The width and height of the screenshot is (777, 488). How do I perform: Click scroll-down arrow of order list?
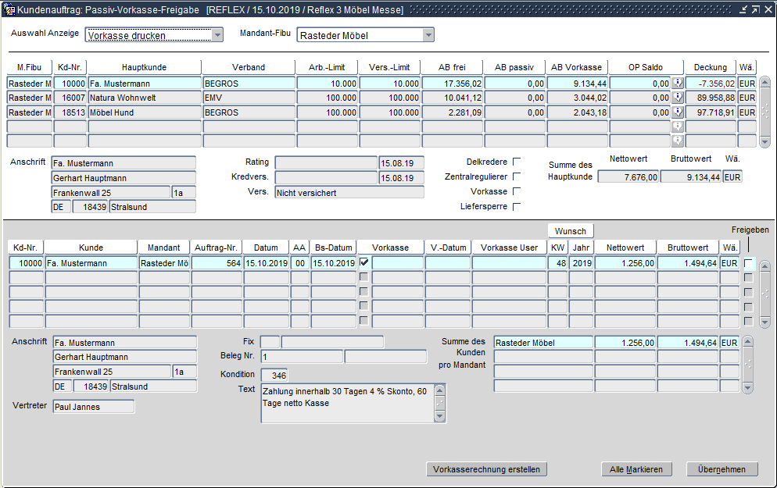(764, 322)
